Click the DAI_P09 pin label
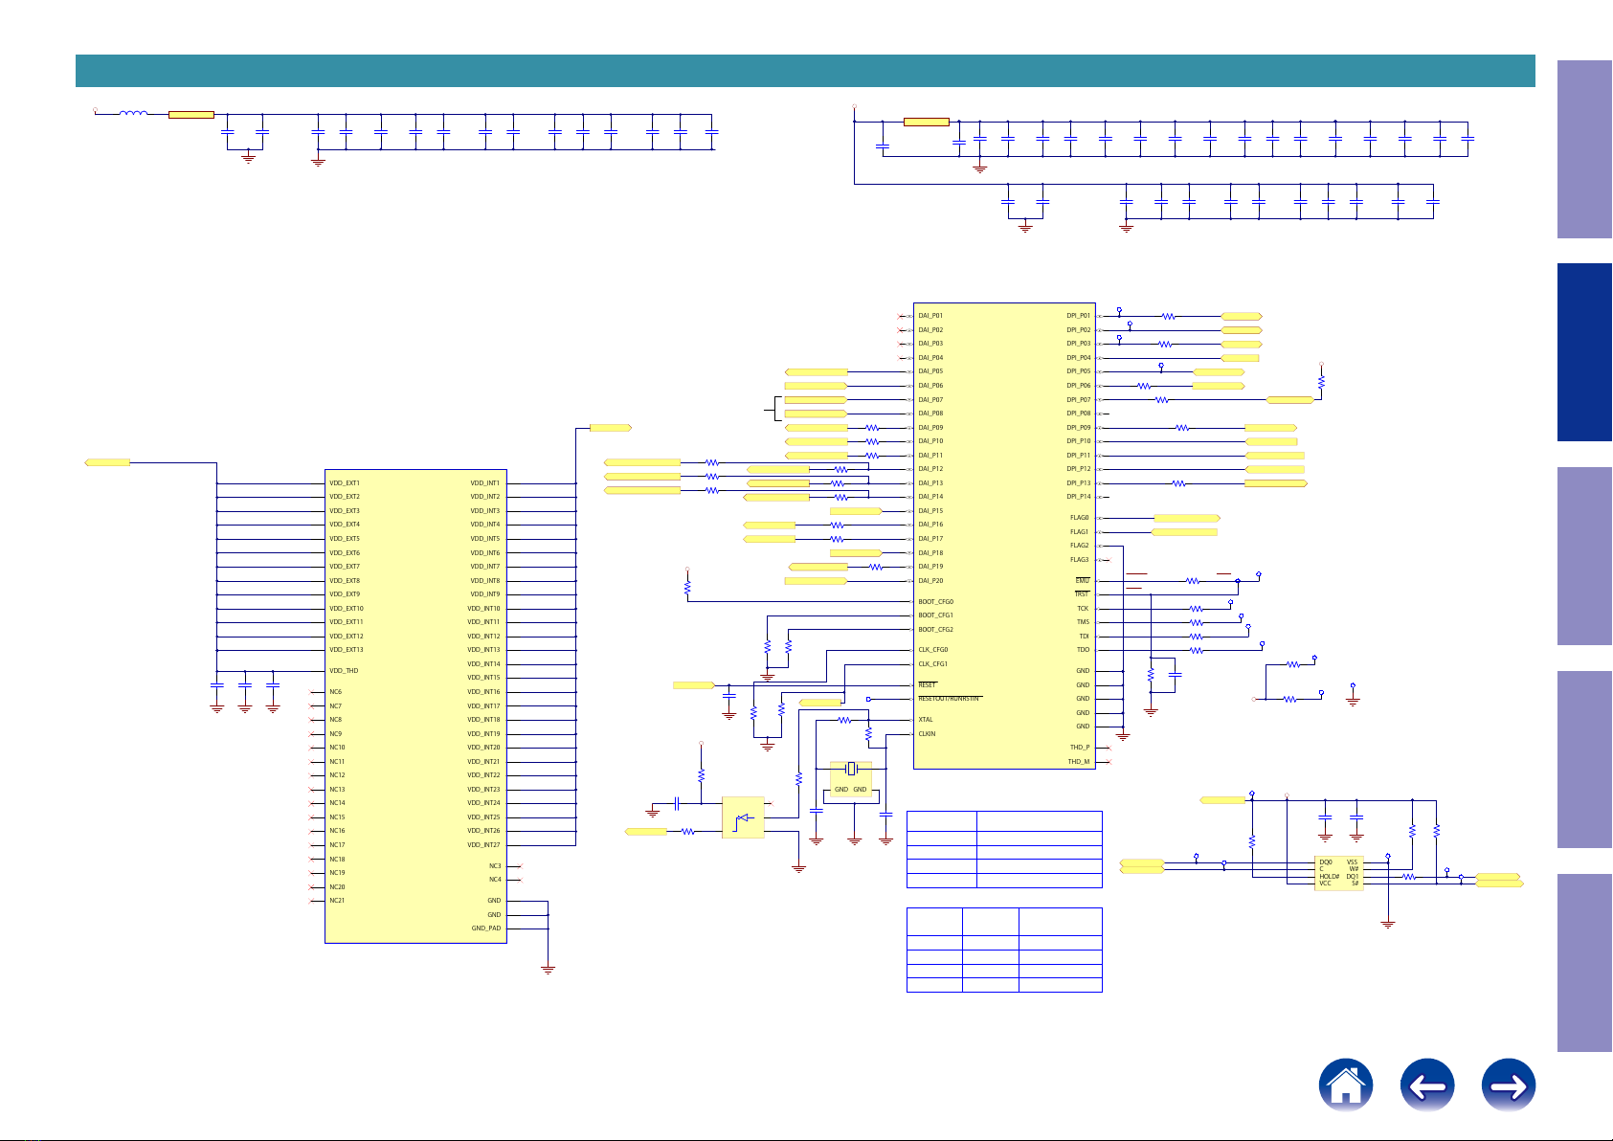 point(930,428)
